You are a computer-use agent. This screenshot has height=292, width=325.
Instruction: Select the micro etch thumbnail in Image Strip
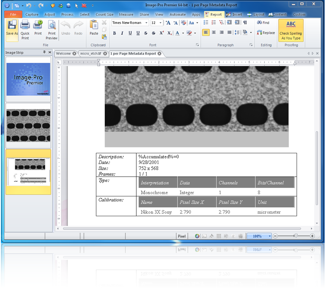28,126
